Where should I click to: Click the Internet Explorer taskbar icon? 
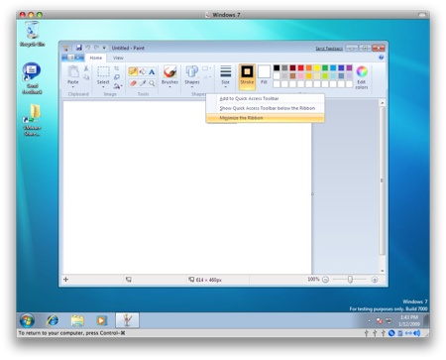coord(53,320)
